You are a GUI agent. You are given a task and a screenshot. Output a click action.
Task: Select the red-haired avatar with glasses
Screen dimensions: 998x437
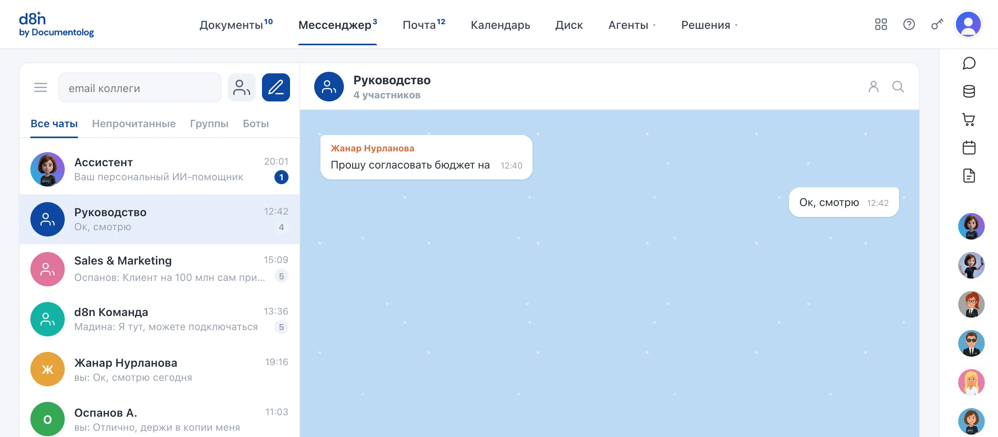click(971, 304)
